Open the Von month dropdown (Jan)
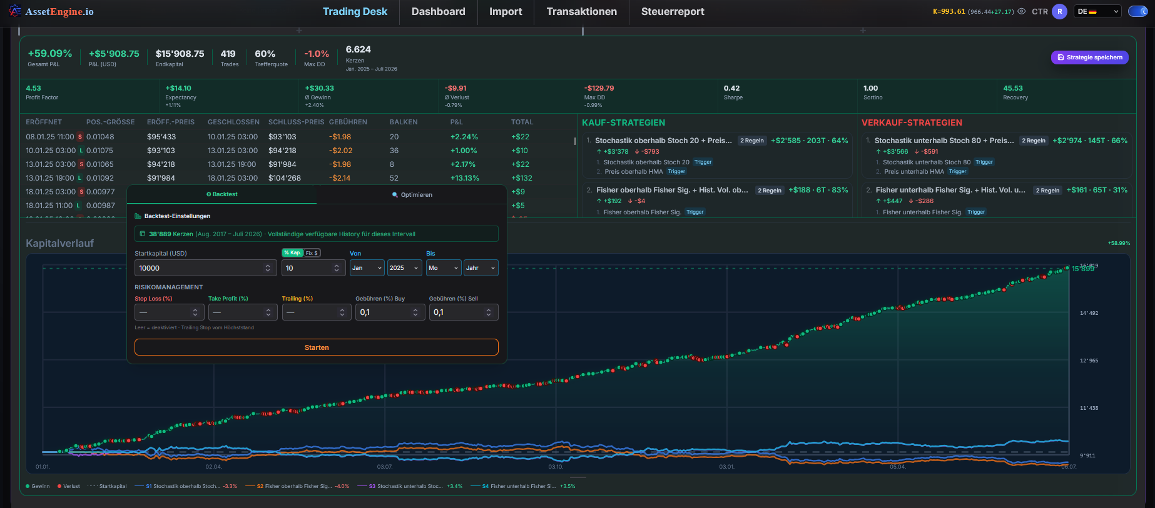1155x508 pixels. click(367, 268)
